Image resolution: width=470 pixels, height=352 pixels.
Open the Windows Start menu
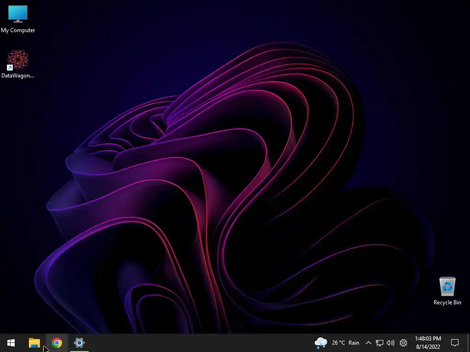11,343
